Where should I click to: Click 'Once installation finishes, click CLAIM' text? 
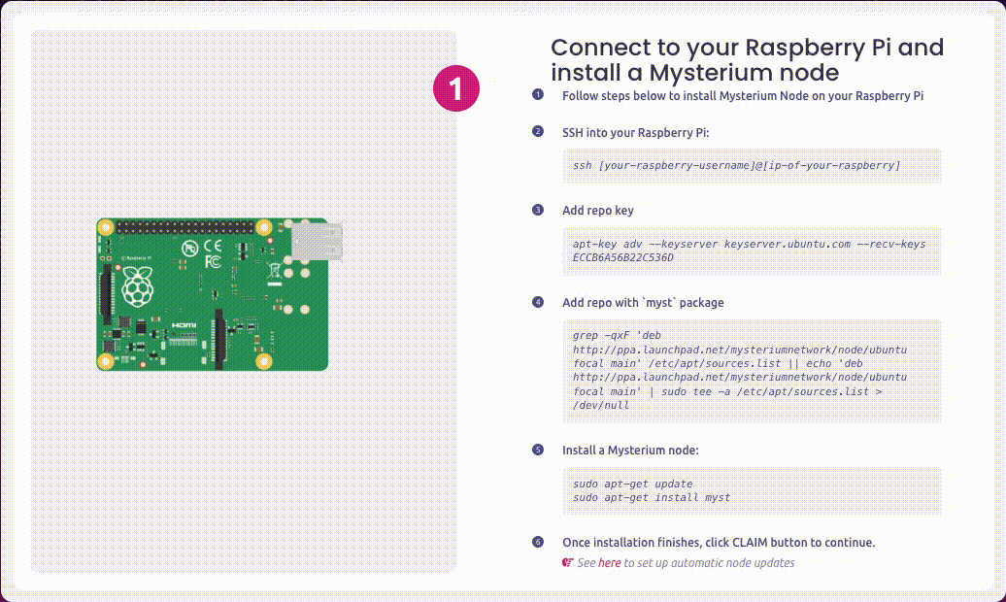pyautogui.click(x=719, y=543)
